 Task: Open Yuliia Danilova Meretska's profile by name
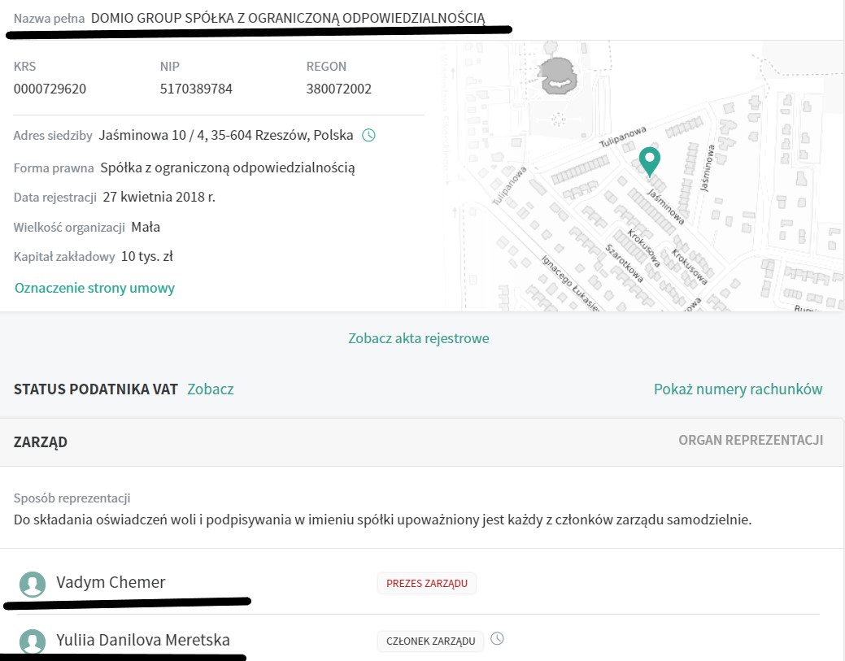pyautogui.click(x=143, y=641)
